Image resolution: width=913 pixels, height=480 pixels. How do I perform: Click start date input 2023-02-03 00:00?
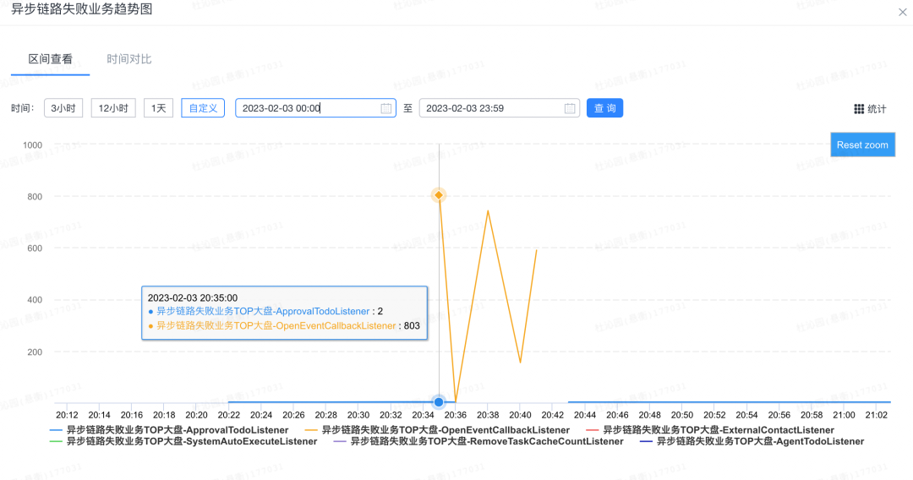point(315,108)
